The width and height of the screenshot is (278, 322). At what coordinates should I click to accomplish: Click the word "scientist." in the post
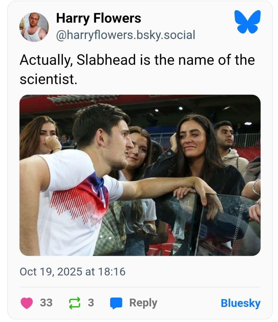pyautogui.click(x=48, y=79)
